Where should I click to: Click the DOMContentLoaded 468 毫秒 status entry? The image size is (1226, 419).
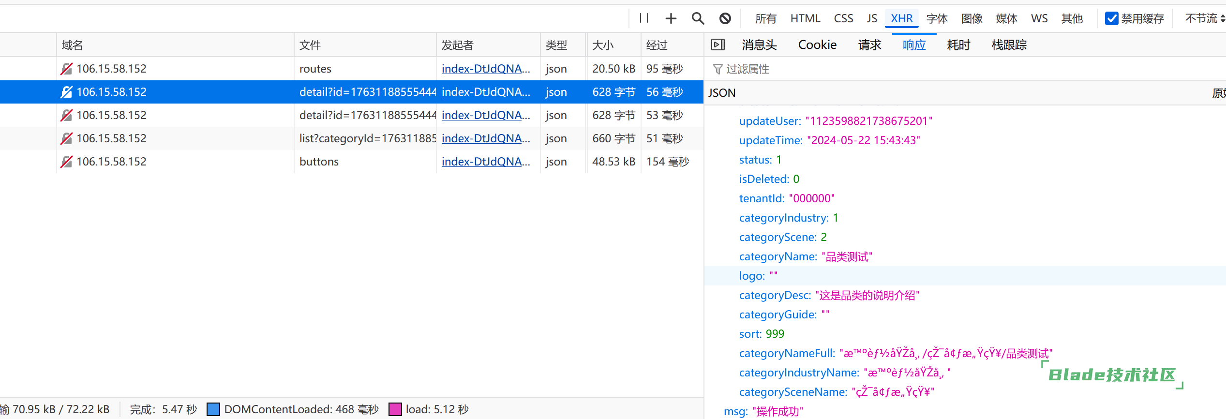click(x=293, y=409)
